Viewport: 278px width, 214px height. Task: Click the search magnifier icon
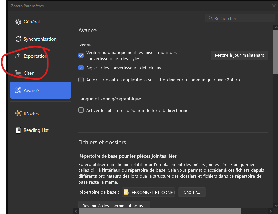tap(211, 18)
